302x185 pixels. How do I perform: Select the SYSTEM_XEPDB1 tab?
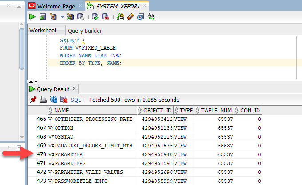(x=118, y=6)
